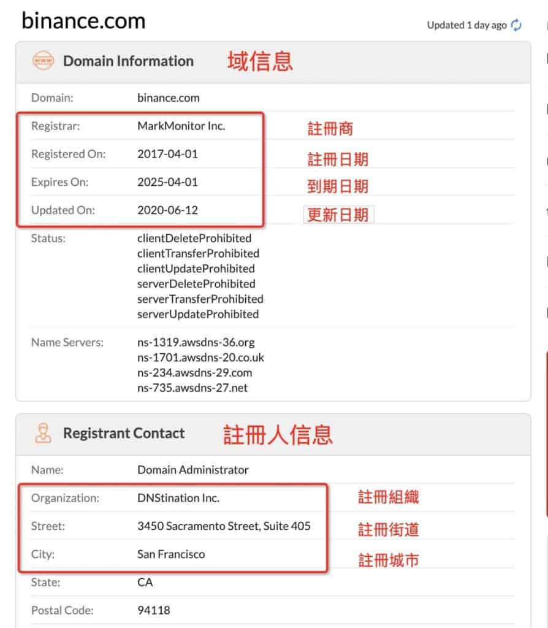The width and height of the screenshot is (548, 628).
Task: Click the person icon in Registrant Contact header
Action: (43, 433)
